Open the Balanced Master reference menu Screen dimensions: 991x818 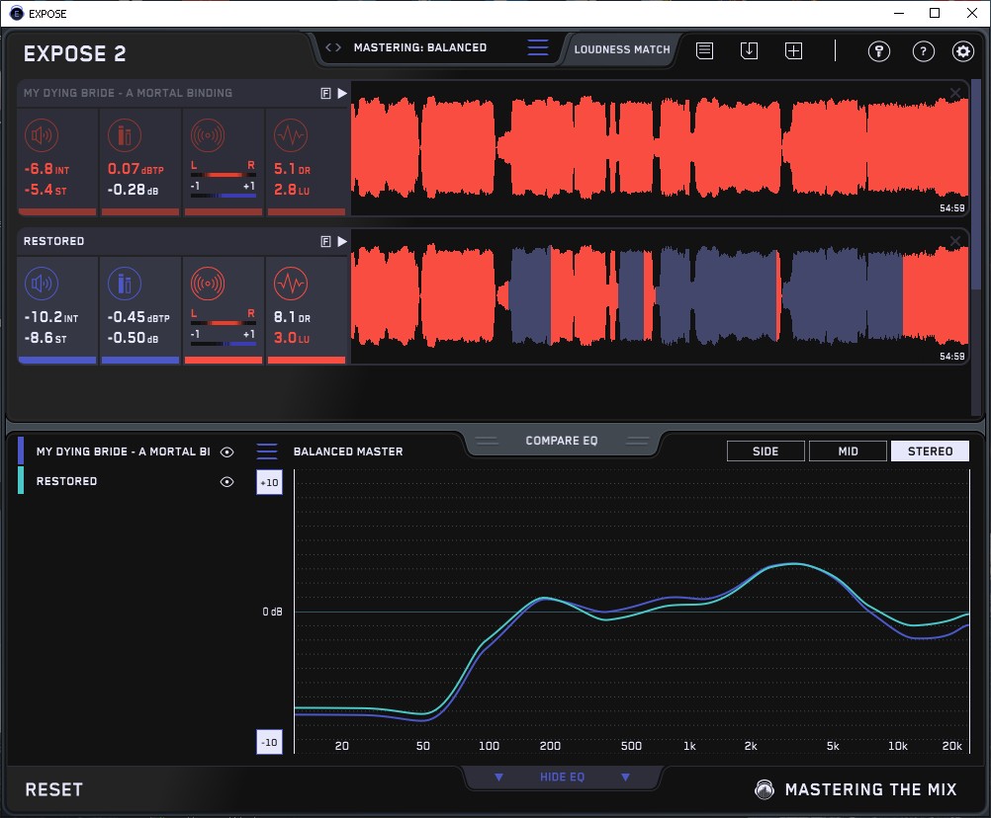(x=267, y=451)
